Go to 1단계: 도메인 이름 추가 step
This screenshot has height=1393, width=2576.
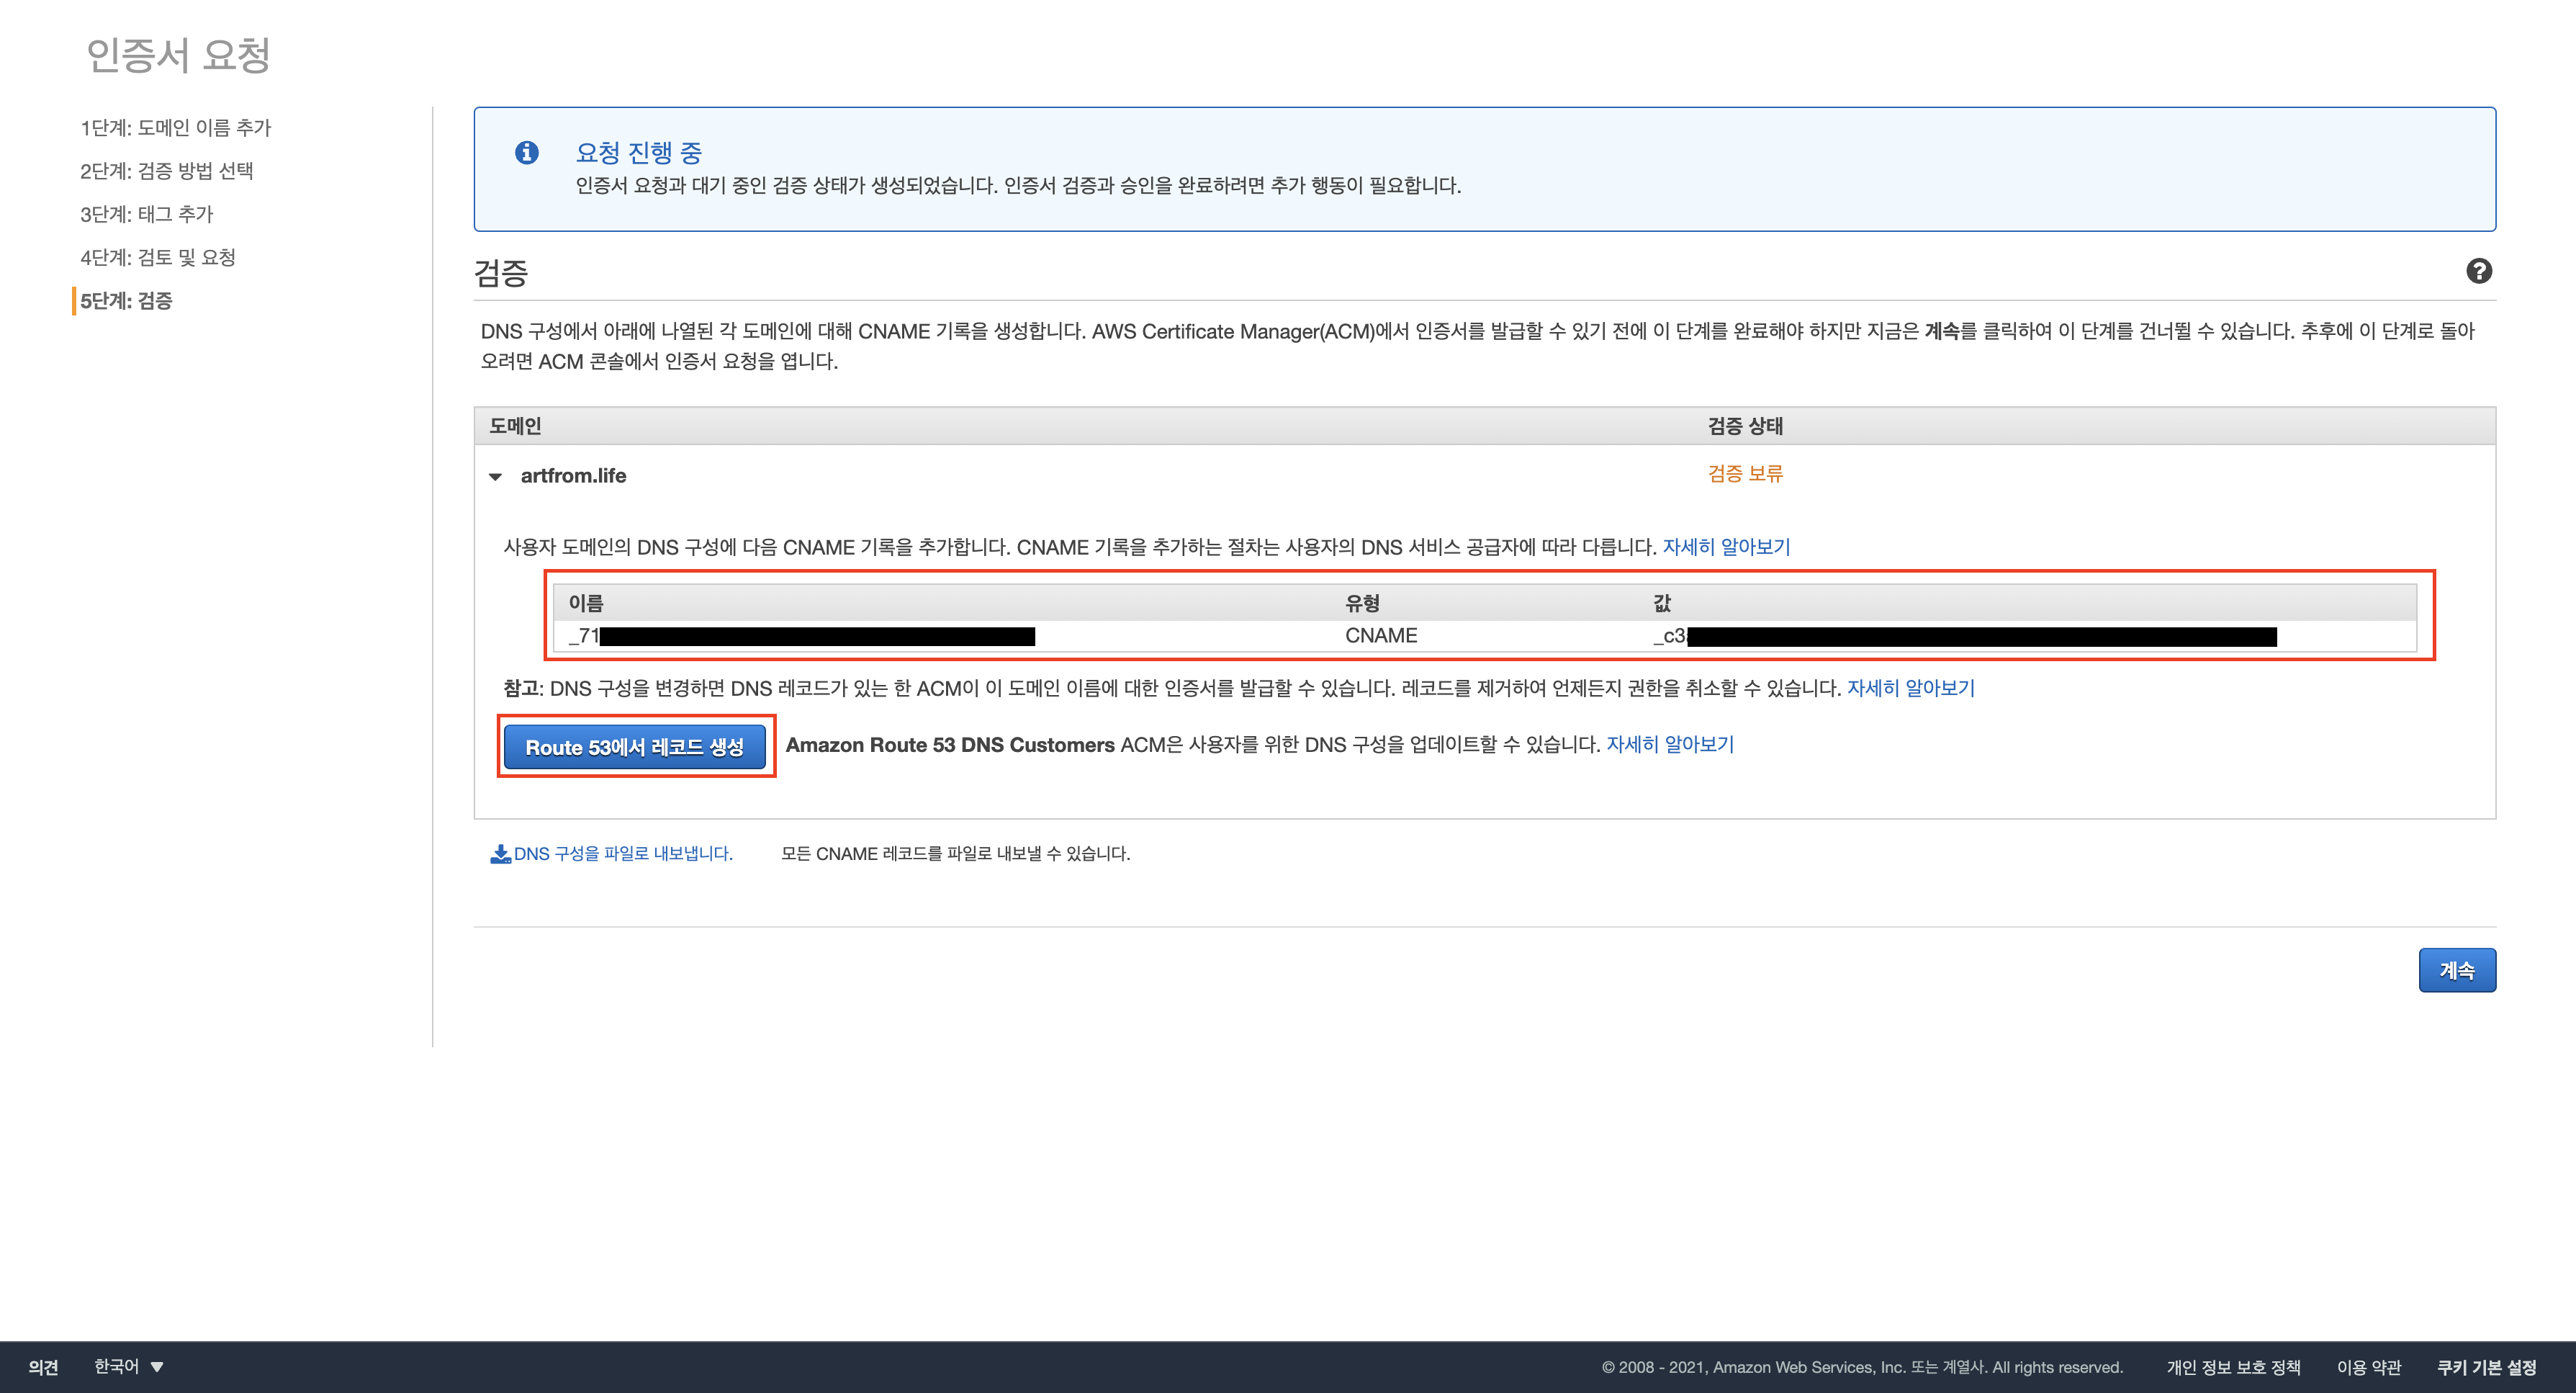pos(175,127)
